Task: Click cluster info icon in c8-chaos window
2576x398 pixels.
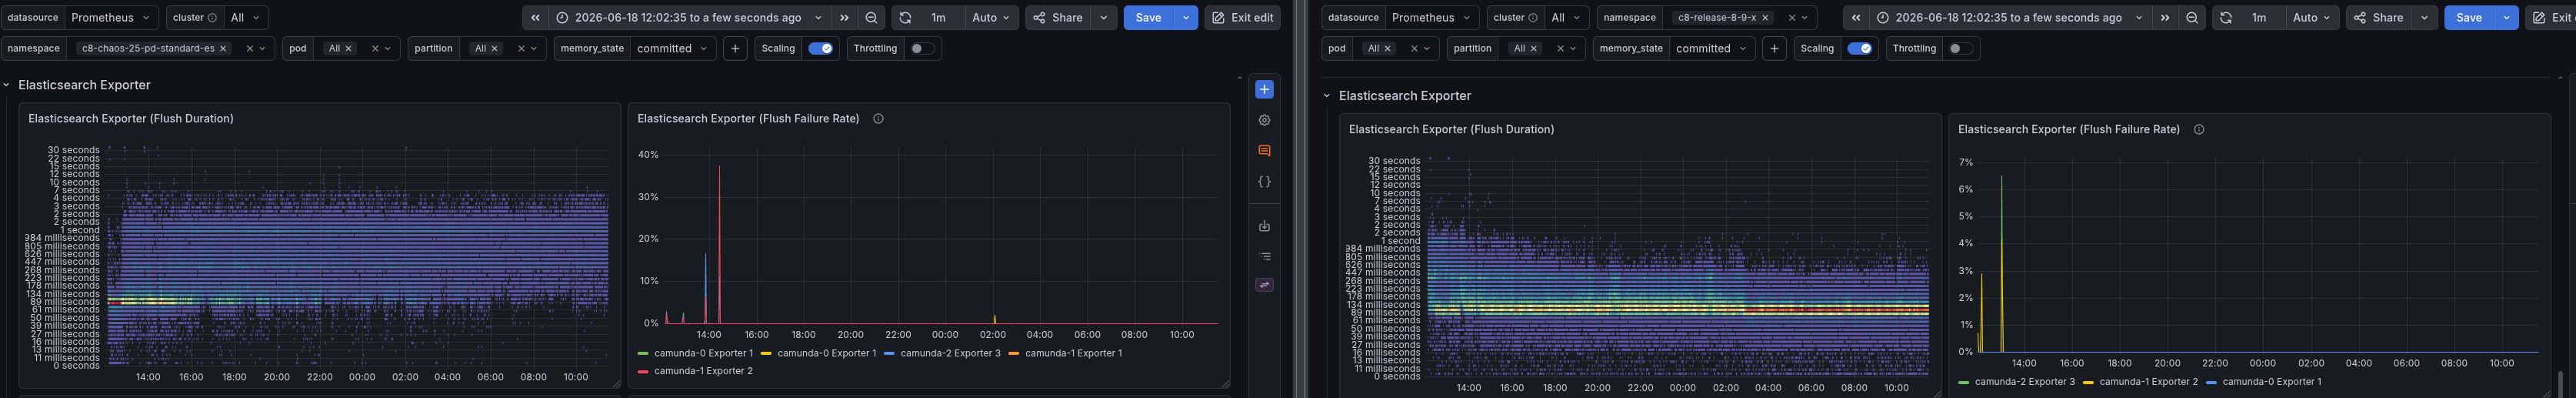Action: click(x=211, y=18)
